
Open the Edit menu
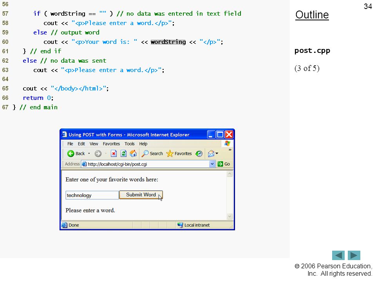(81, 144)
